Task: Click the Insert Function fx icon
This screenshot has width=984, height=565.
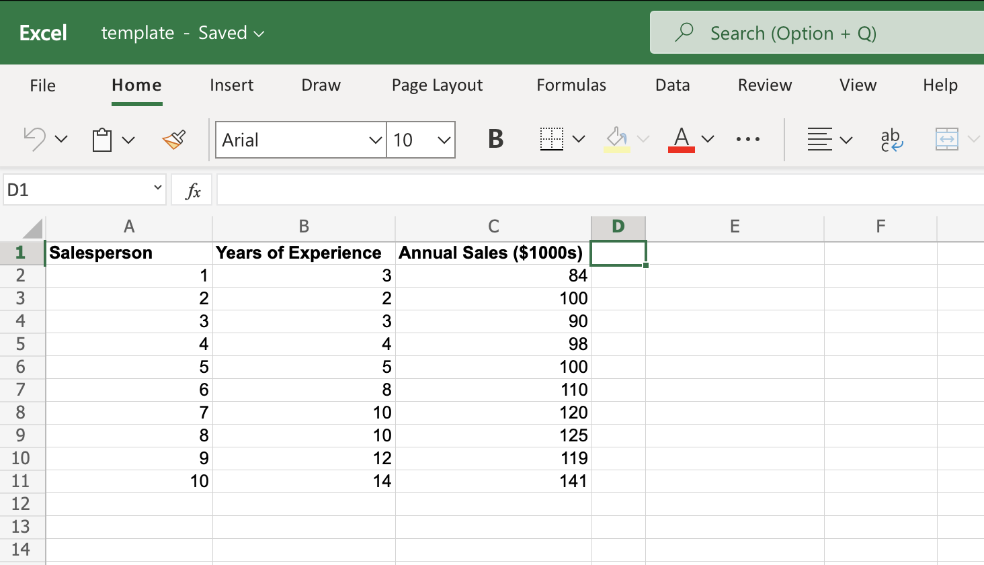Action: 193,189
